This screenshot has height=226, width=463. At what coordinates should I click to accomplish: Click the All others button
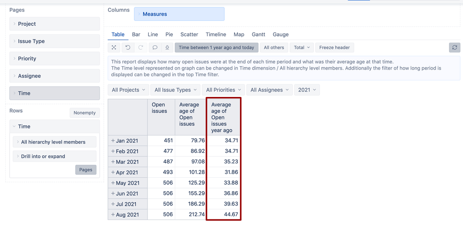click(273, 47)
